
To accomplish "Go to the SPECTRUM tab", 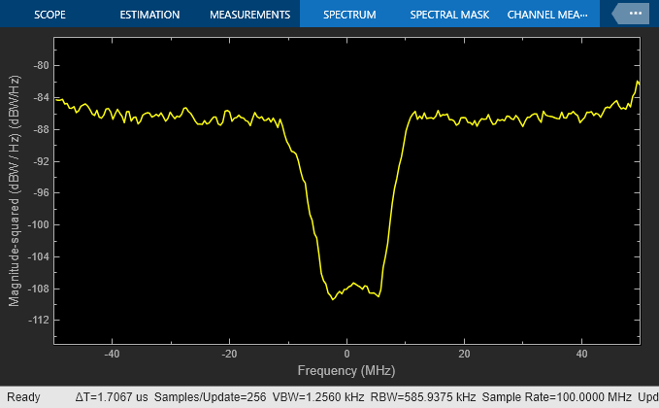I will tap(349, 15).
